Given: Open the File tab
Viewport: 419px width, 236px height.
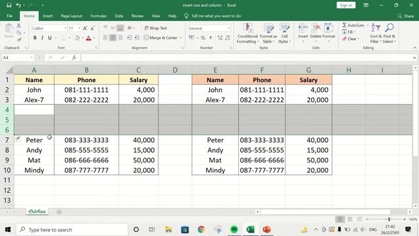Looking at the screenshot, I should click(10, 16).
